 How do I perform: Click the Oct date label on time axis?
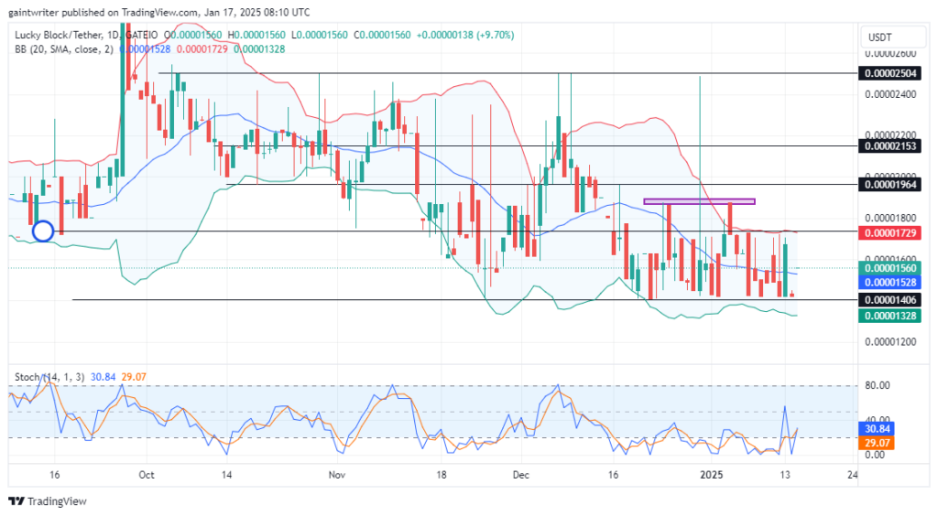147,475
